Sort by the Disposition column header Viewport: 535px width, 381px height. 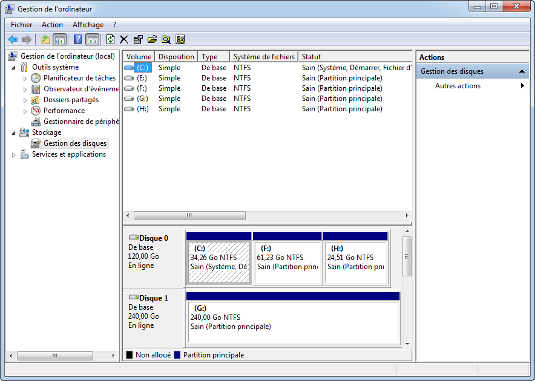[176, 57]
